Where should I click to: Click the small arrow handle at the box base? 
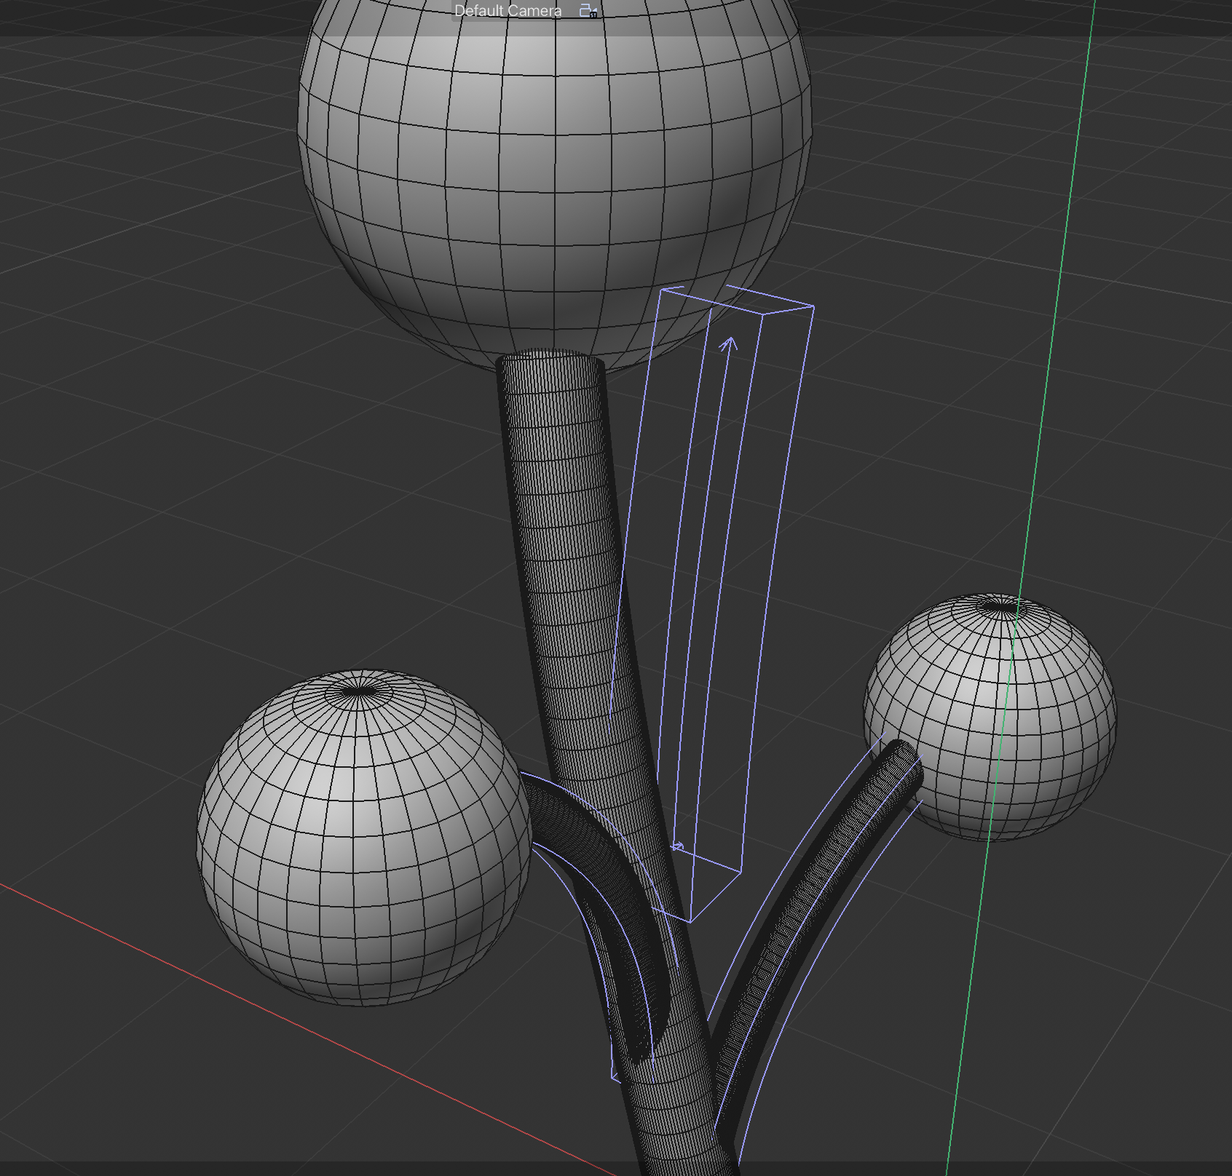tap(677, 846)
